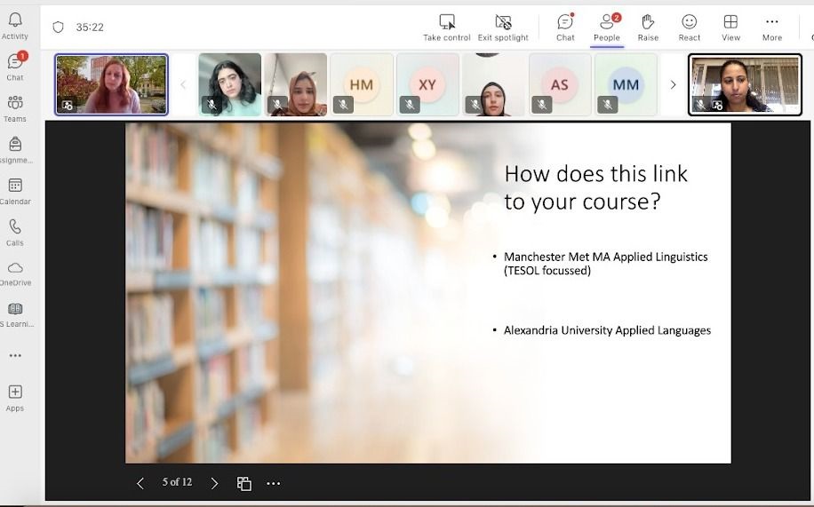
Task: Go to the previous slide
Action: (x=140, y=483)
